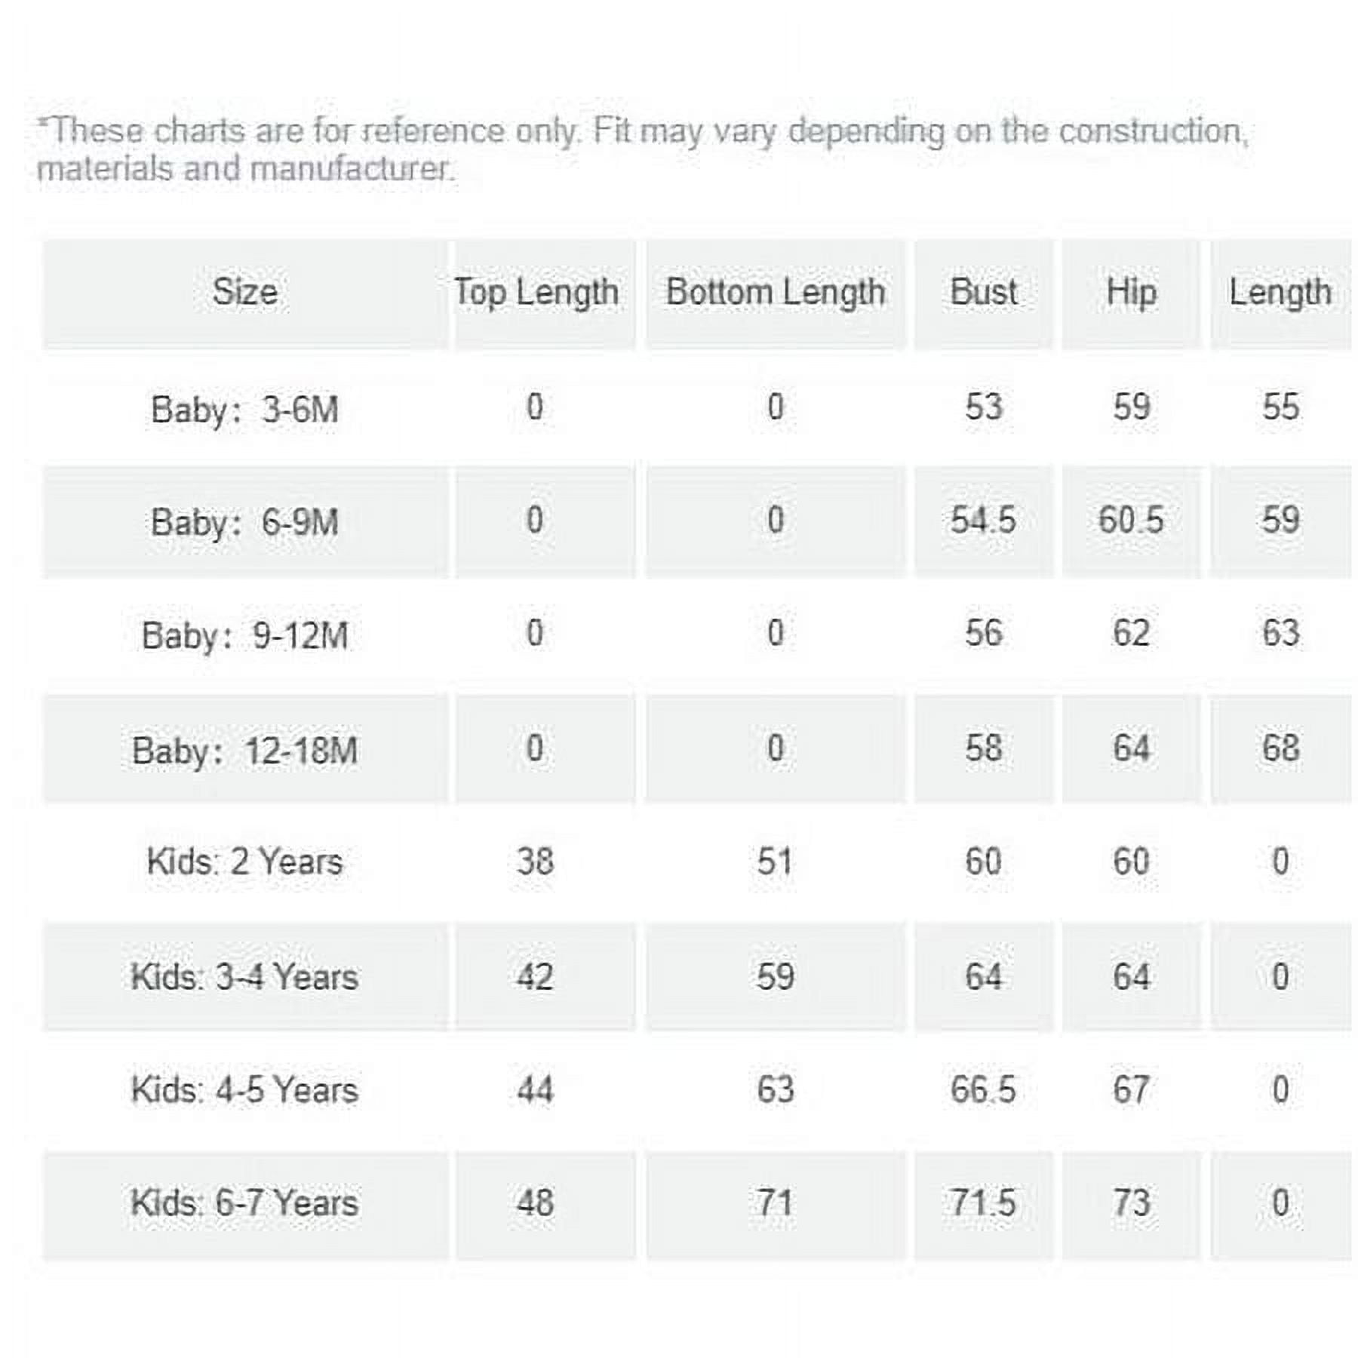The width and height of the screenshot is (1358, 1358).
Task: Select the 73 hip measurement cell
Action: tap(1131, 1204)
